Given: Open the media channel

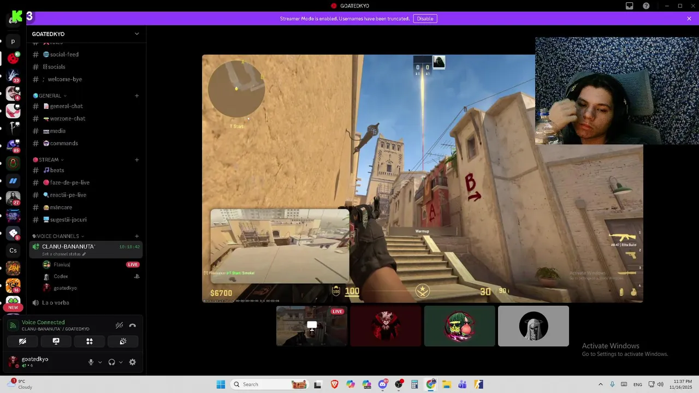Looking at the screenshot, I should (86, 131).
